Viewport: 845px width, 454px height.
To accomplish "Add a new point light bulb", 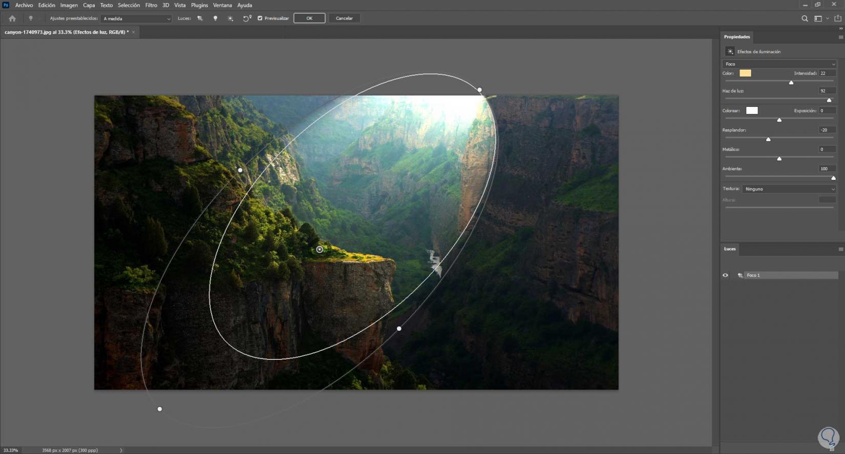I will click(215, 18).
